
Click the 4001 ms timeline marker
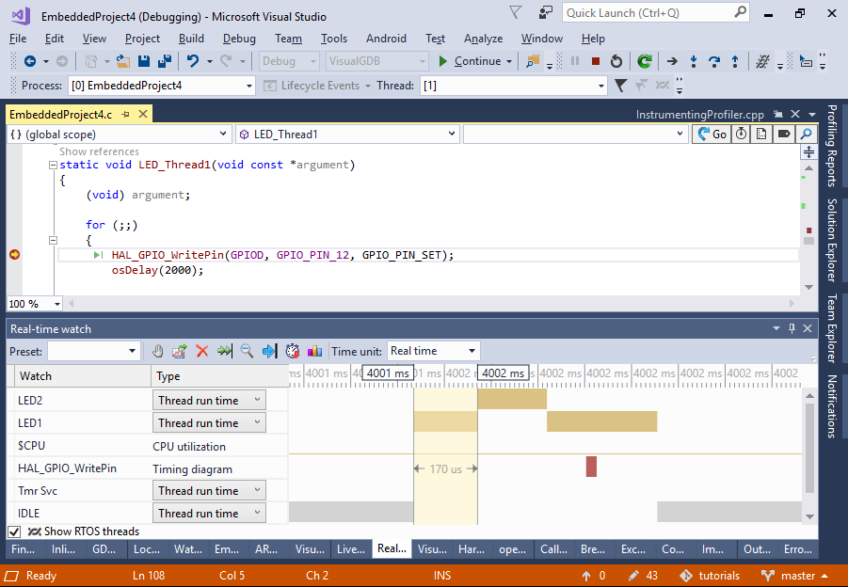click(388, 373)
